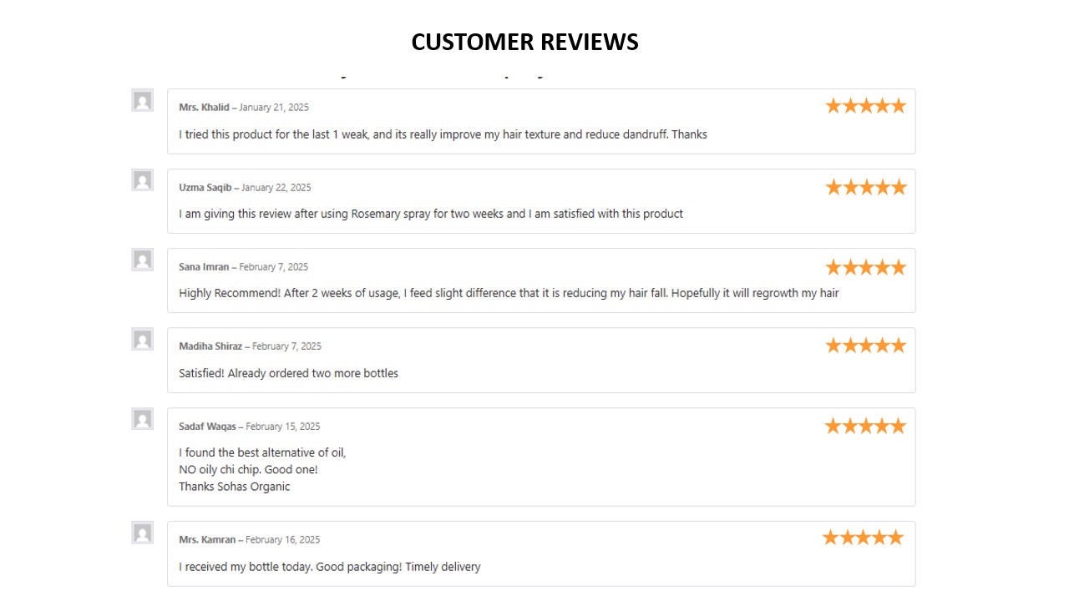The width and height of the screenshot is (1069, 601).
Task: Click the stars on Mrs. Kamran's review
Action: [863, 538]
